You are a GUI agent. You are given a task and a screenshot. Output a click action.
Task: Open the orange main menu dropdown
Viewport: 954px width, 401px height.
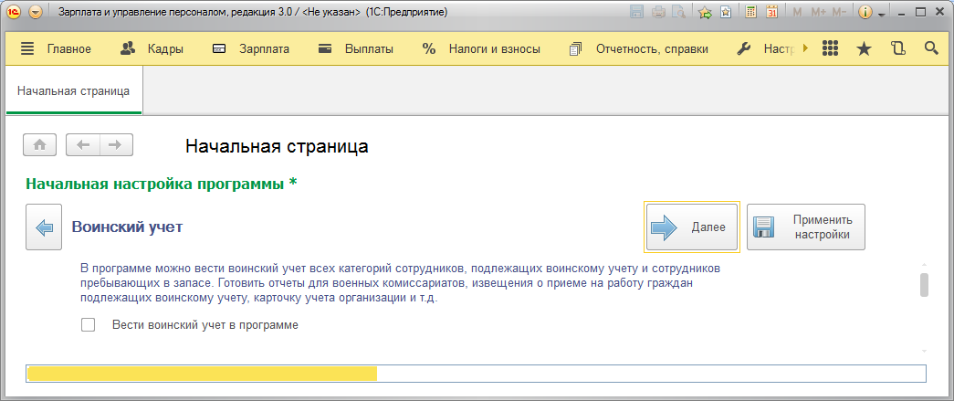[x=36, y=13]
